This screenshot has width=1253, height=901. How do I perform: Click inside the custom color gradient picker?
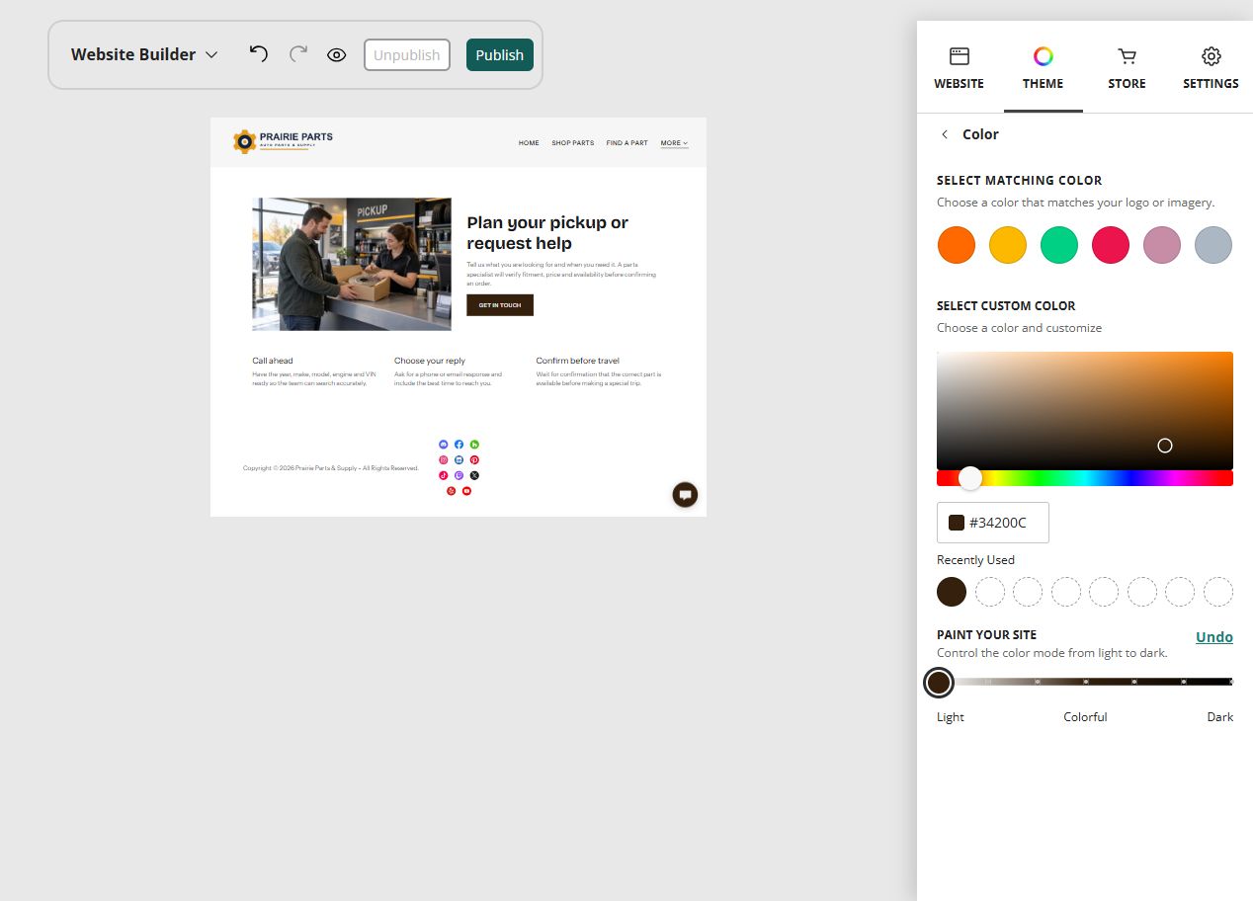[1085, 410]
